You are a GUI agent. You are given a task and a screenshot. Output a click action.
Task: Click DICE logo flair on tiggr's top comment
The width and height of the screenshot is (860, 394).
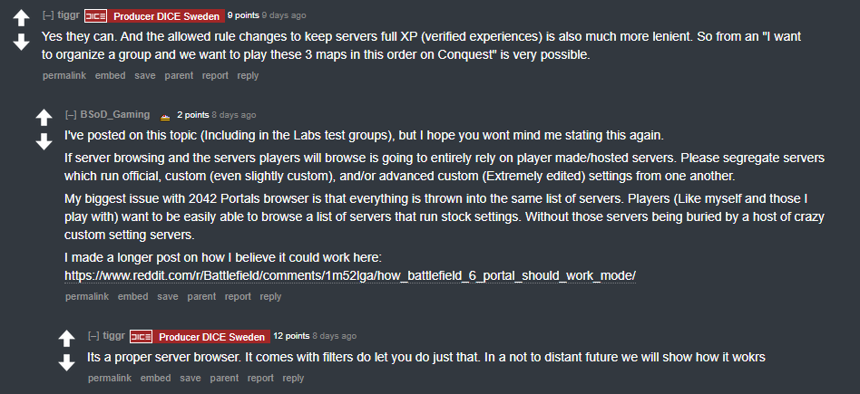pos(96,15)
